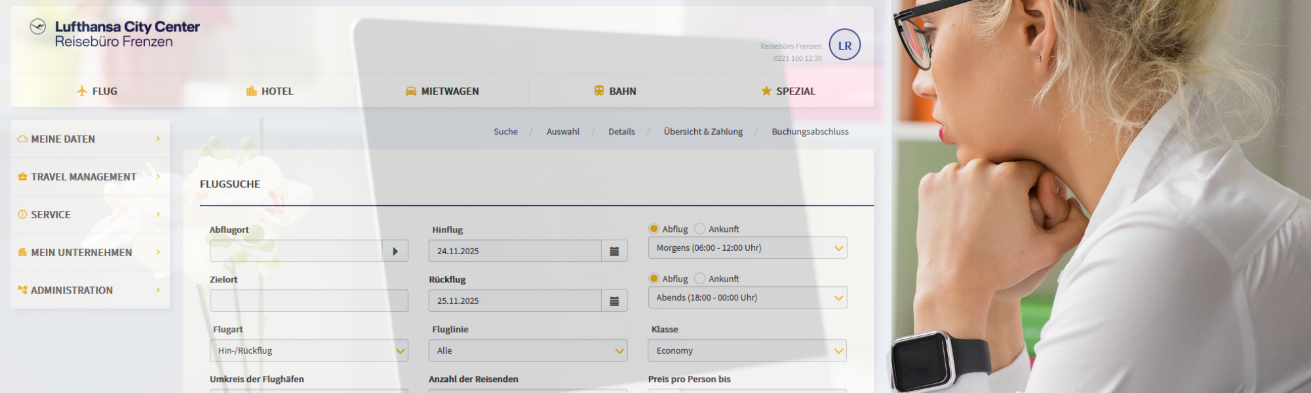Viewport: 1311px width, 393px height.
Task: Click the Abflugort arrow button
Action: [x=395, y=252]
